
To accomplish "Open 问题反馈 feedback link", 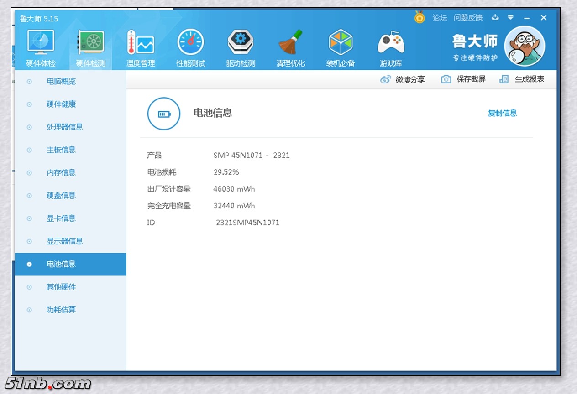I will coord(468,18).
